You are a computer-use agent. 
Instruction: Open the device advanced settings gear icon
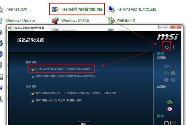pyautogui.click(x=167, y=47)
